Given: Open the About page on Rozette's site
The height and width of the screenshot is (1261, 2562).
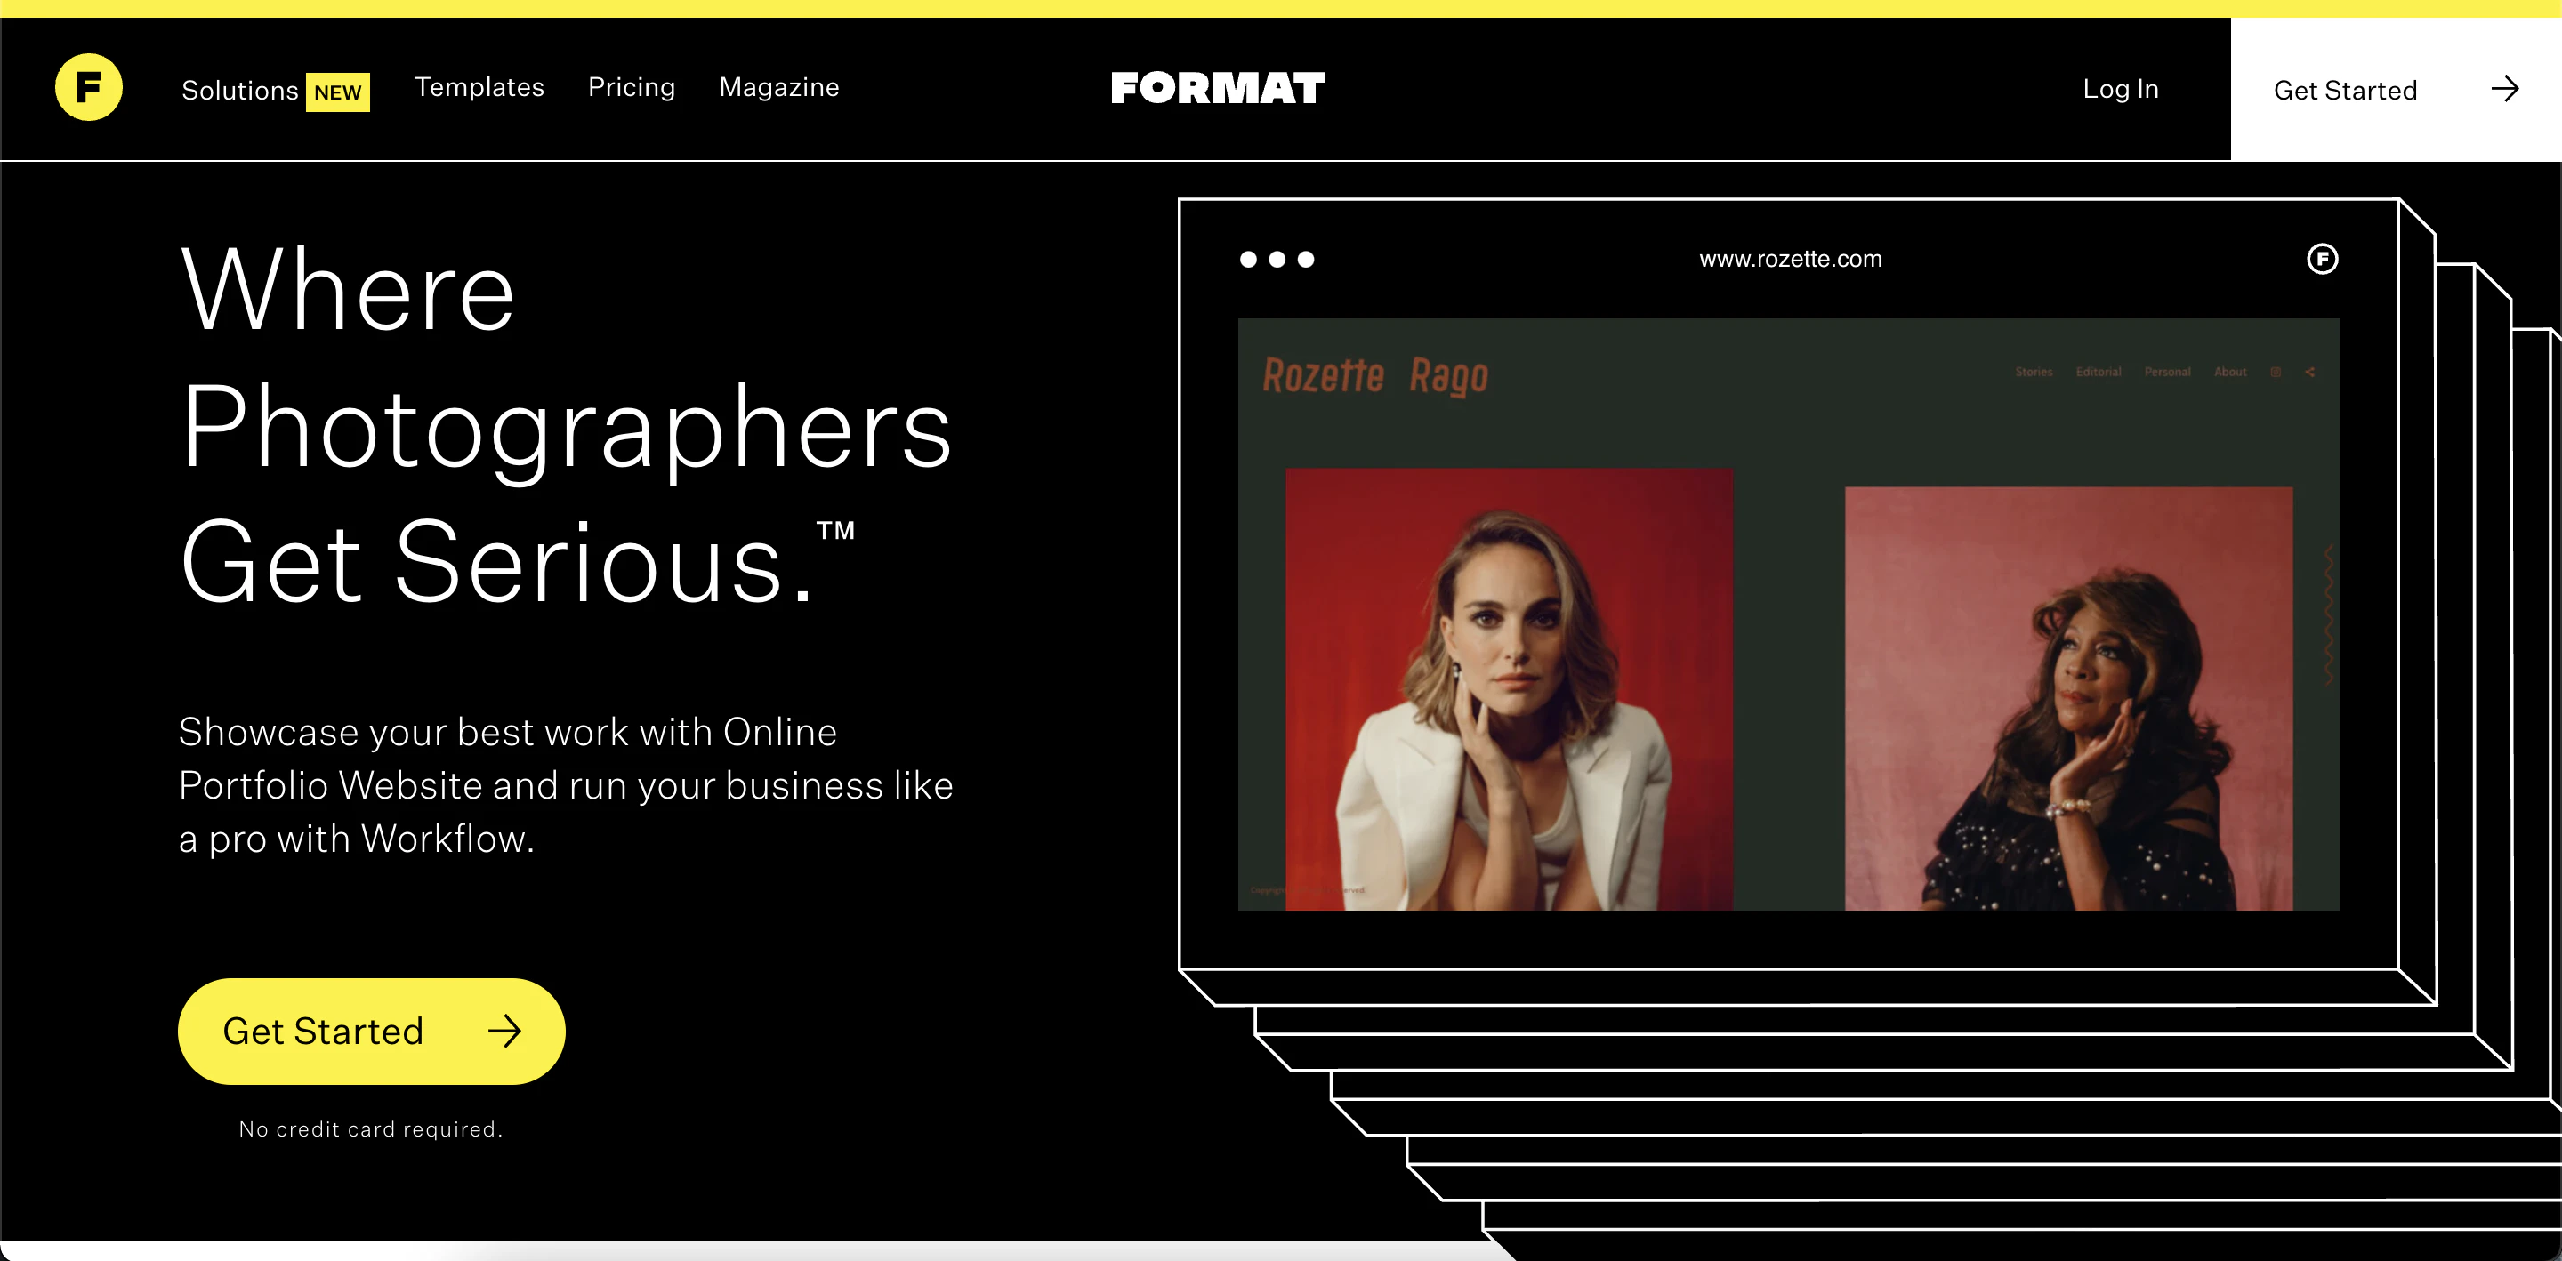Looking at the screenshot, I should (2230, 372).
